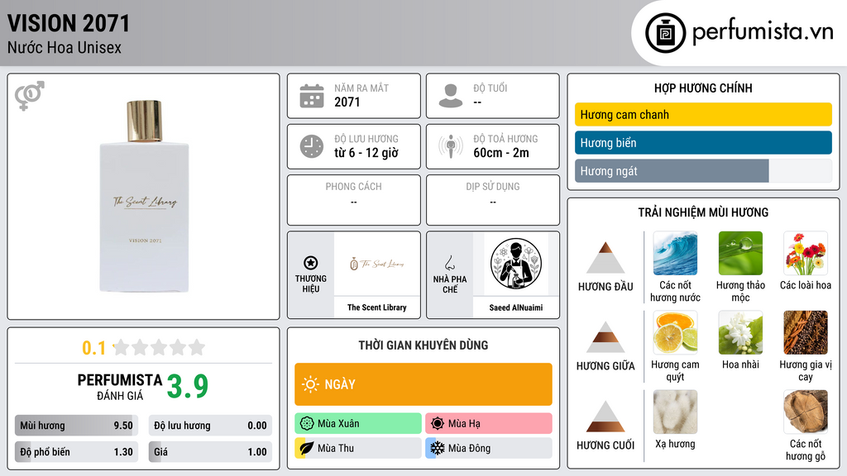Select the Hương gia vị cay spices image
This screenshot has width=847, height=476.
click(x=806, y=332)
